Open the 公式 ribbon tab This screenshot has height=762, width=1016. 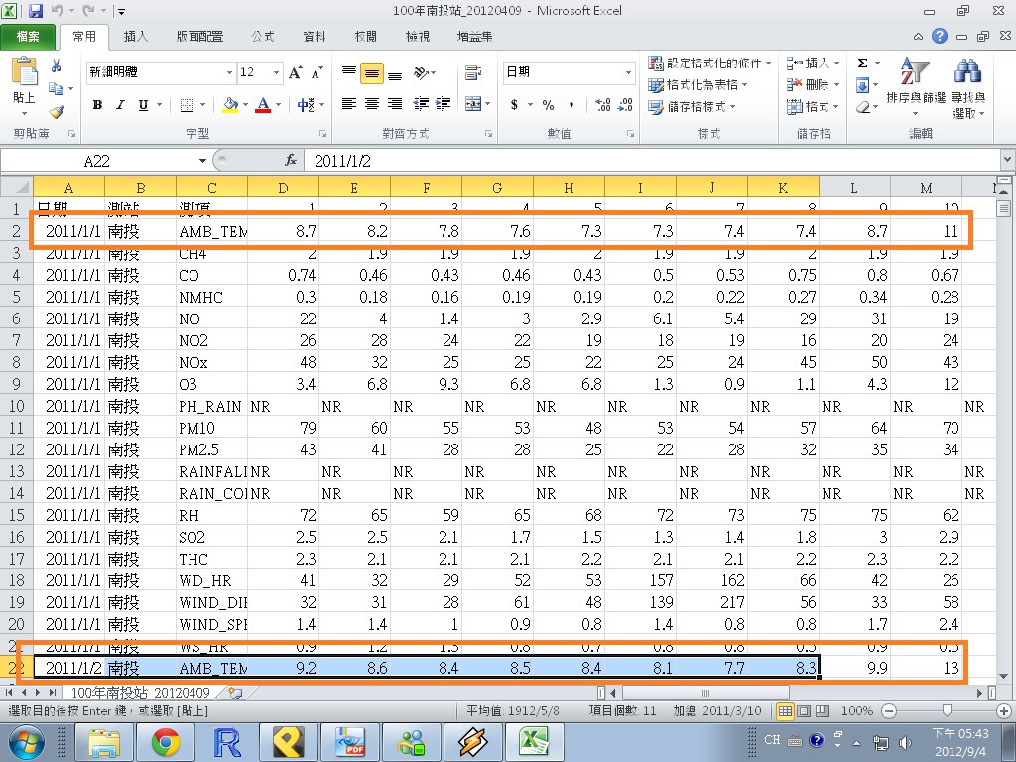tap(262, 37)
